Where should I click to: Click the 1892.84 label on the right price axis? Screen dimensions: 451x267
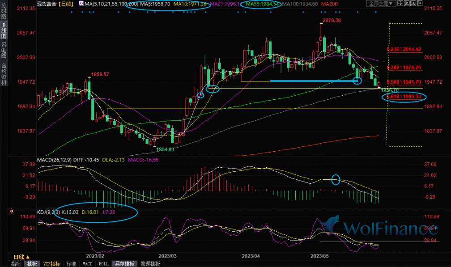click(x=433, y=106)
